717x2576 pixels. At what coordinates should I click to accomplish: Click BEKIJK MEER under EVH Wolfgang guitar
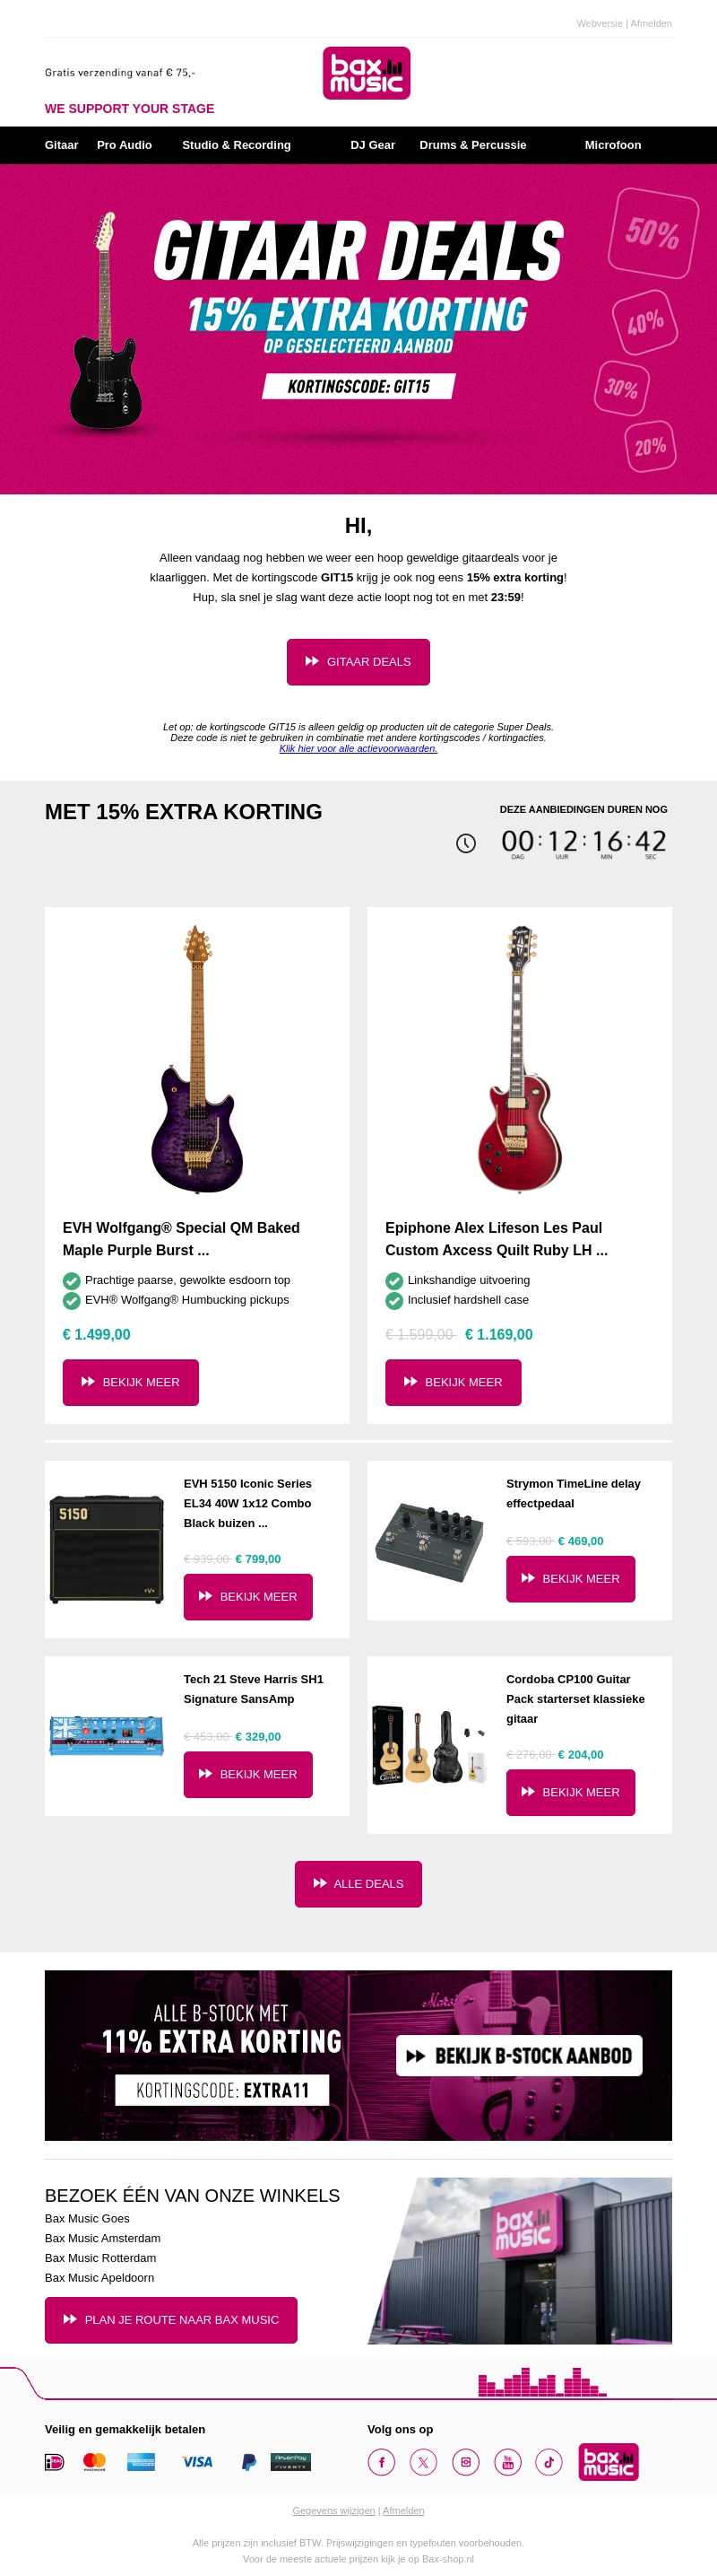point(130,1382)
